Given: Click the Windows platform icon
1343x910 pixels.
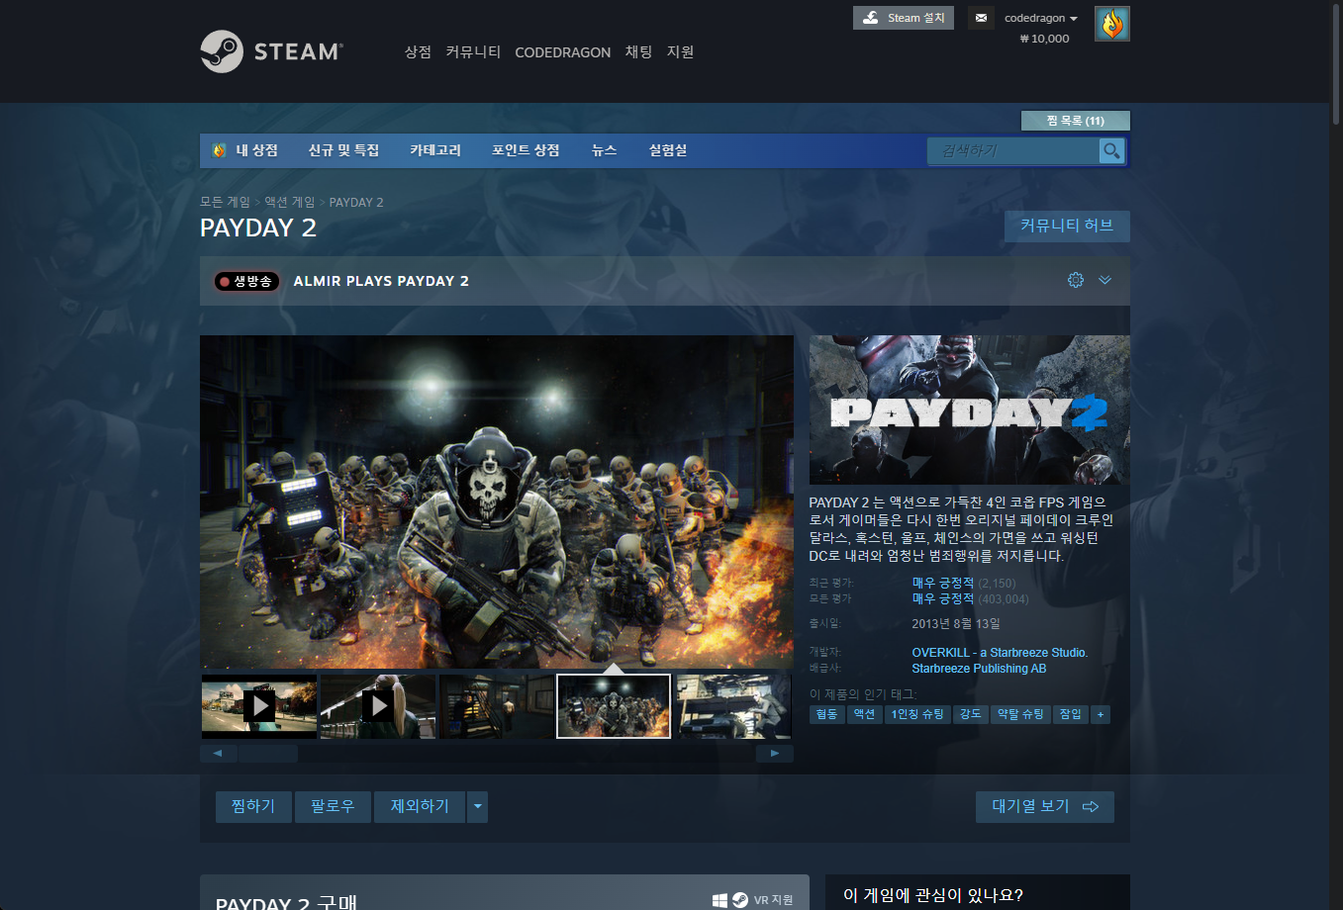Looking at the screenshot, I should click(x=719, y=900).
